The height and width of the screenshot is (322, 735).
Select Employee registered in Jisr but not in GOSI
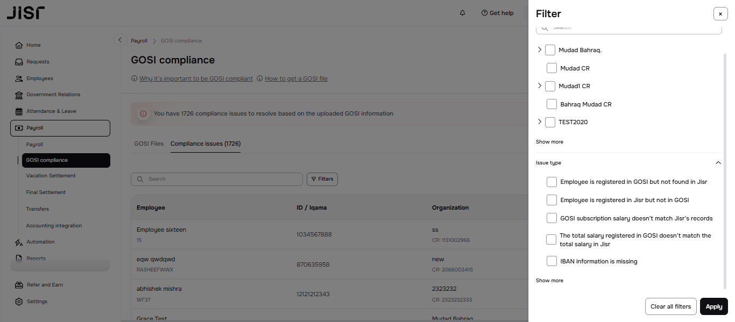point(552,200)
